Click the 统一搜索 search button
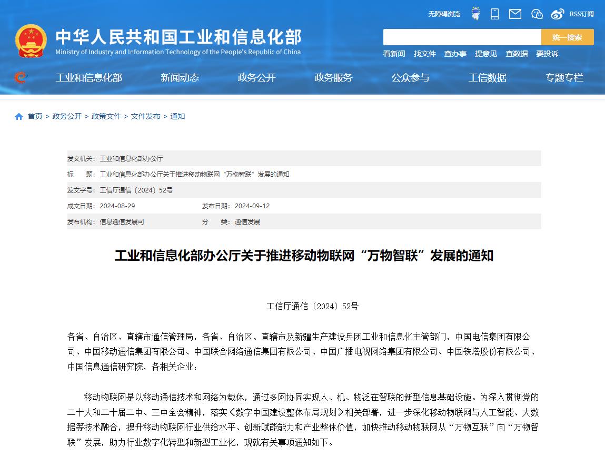The width and height of the screenshot is (605, 457). click(x=567, y=37)
